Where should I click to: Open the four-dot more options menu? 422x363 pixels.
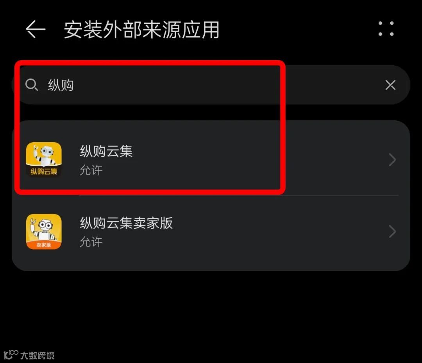click(386, 29)
